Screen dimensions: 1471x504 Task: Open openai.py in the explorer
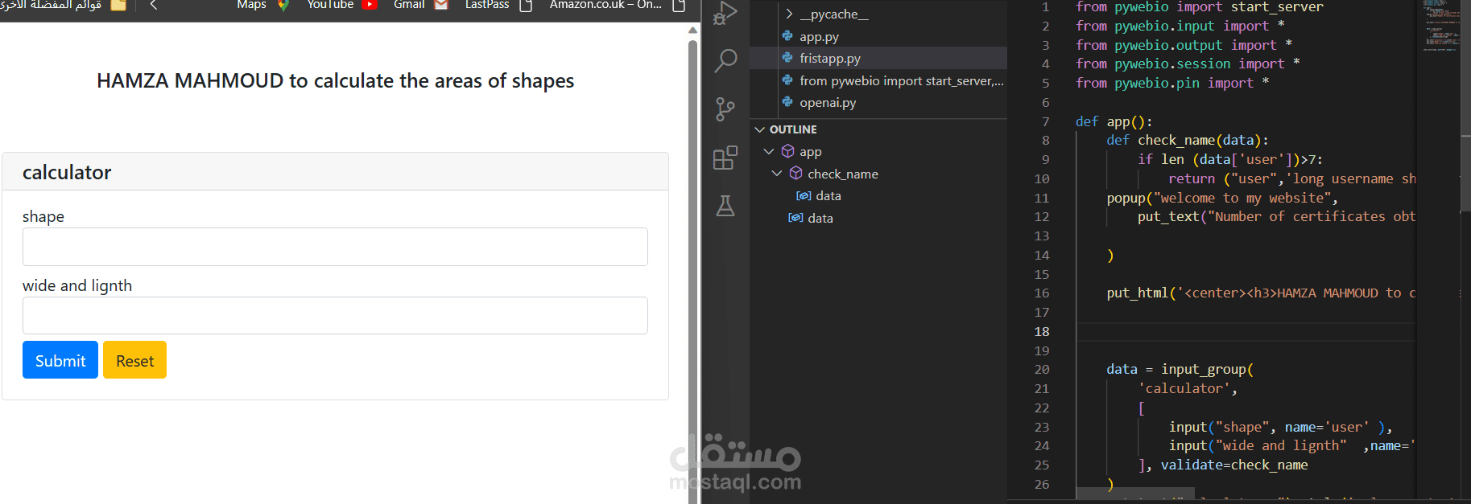(828, 102)
